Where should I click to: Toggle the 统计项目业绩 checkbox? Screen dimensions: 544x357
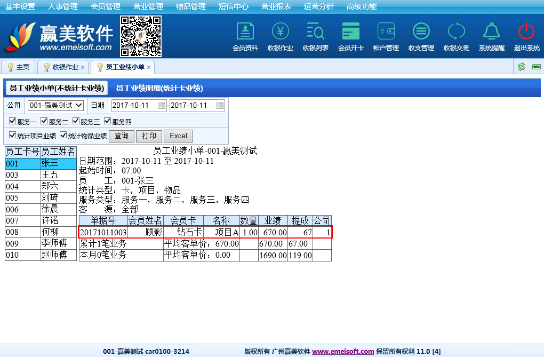click(x=13, y=136)
